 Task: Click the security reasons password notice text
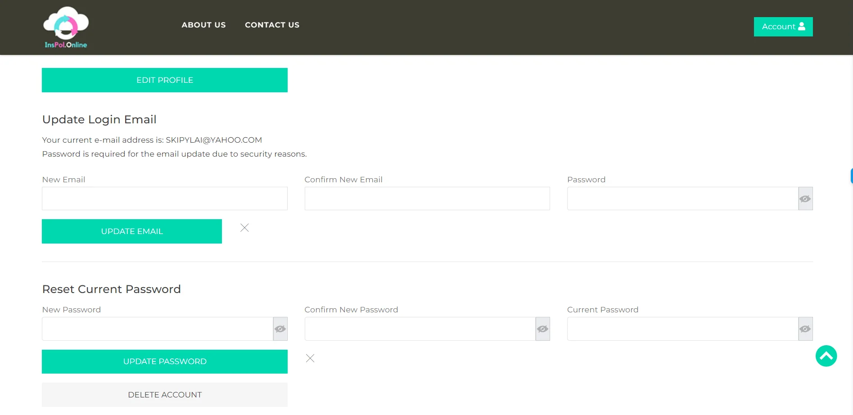[175, 154]
